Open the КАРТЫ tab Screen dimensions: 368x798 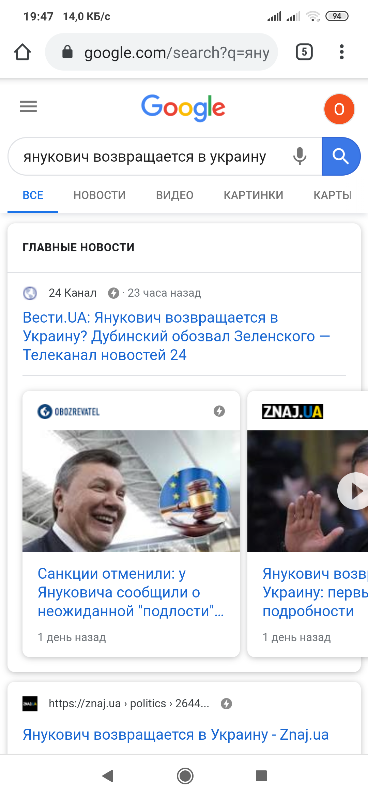click(x=333, y=195)
